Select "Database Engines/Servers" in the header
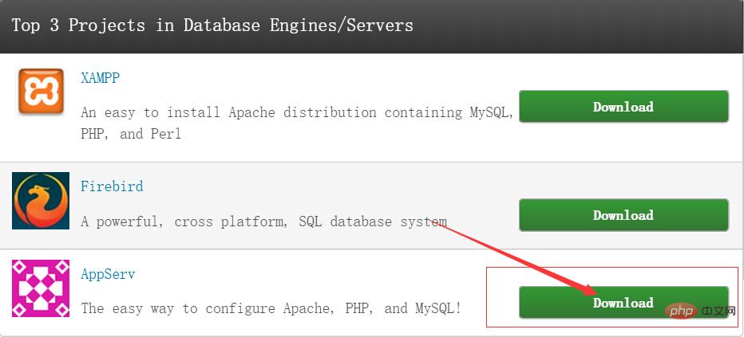 (298, 25)
